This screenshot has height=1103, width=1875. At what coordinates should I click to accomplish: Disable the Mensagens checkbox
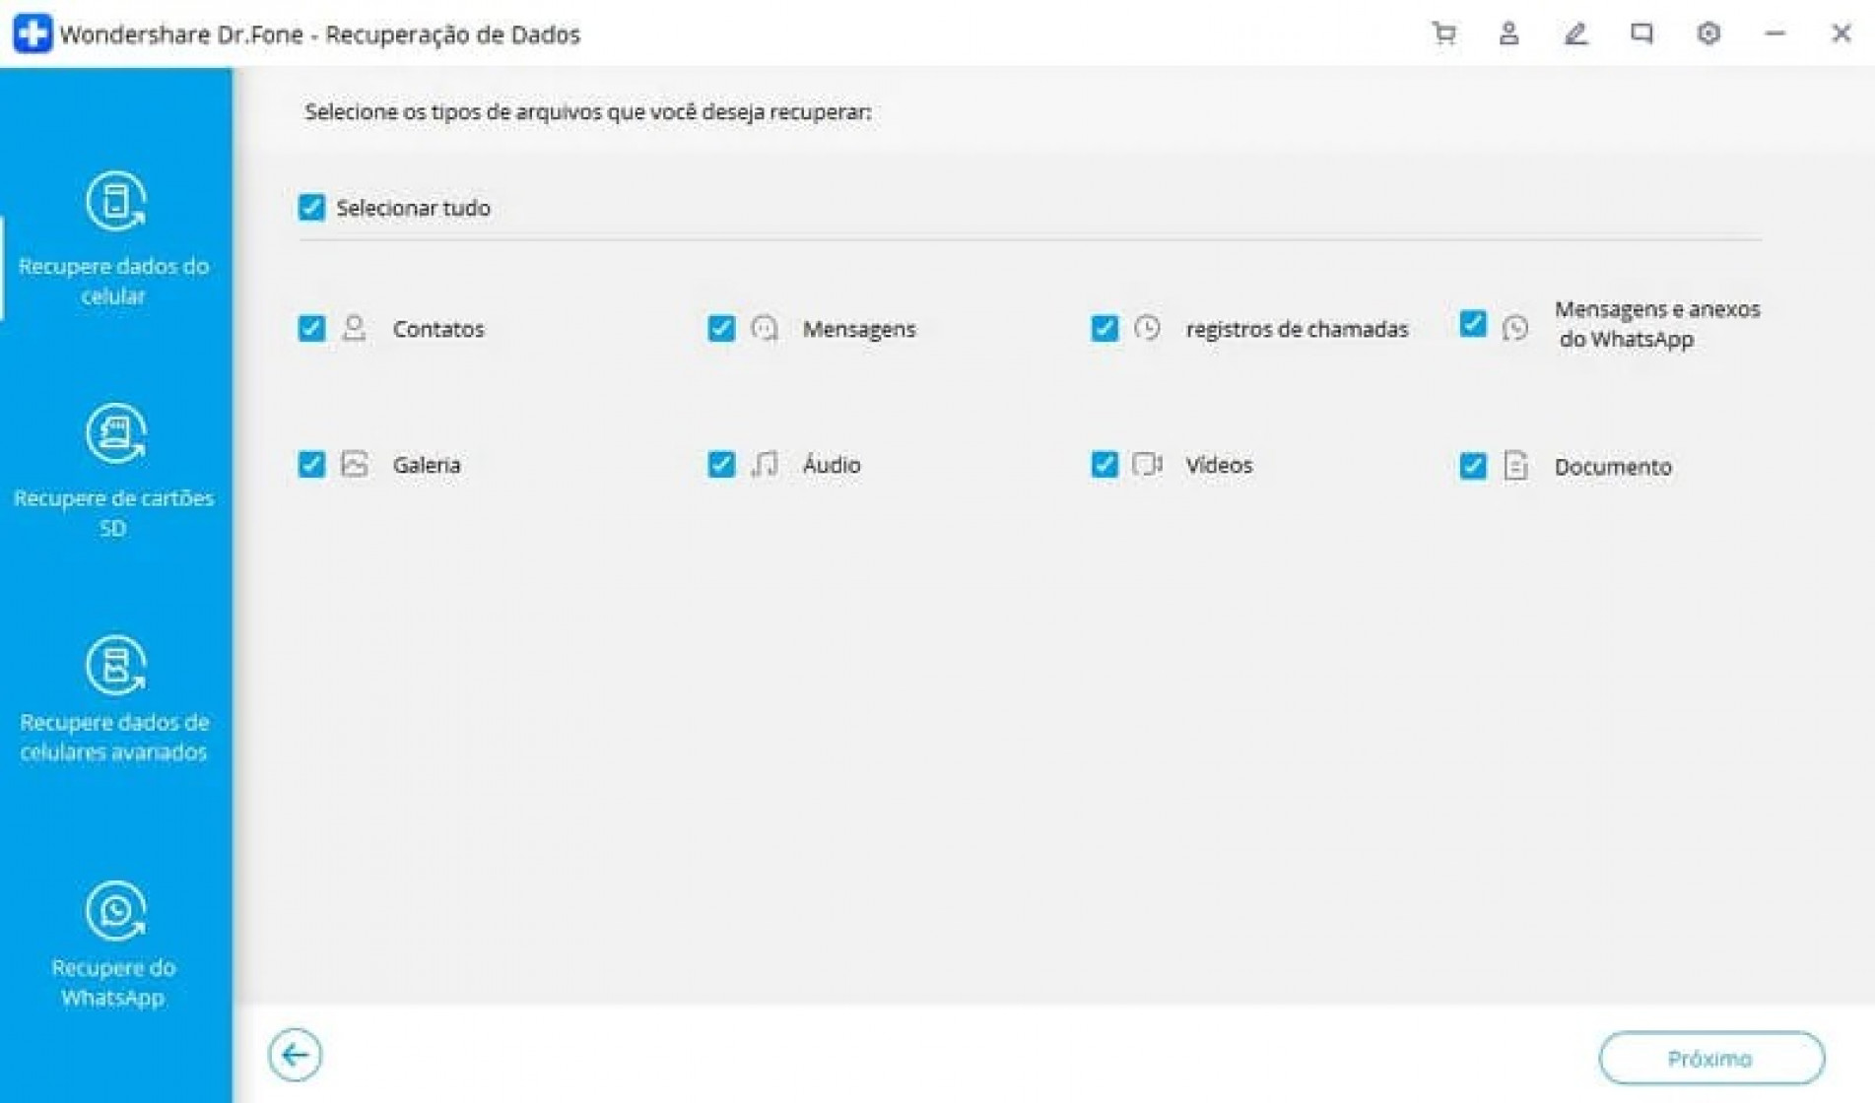[x=721, y=328]
